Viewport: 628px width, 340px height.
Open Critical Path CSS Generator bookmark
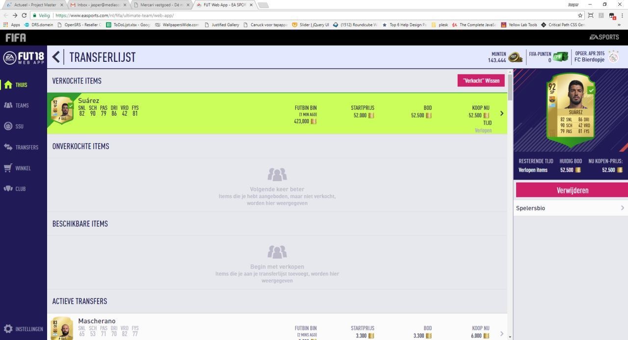point(563,25)
